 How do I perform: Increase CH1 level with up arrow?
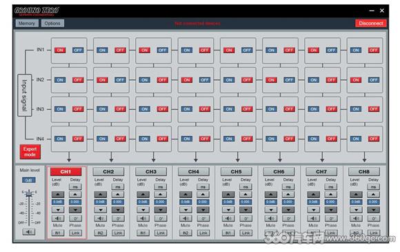click(58, 195)
